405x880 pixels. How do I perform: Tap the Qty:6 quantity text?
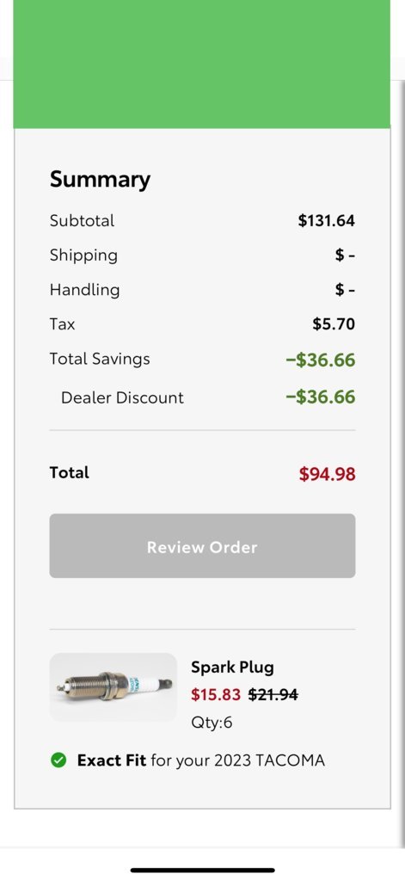[x=212, y=723]
